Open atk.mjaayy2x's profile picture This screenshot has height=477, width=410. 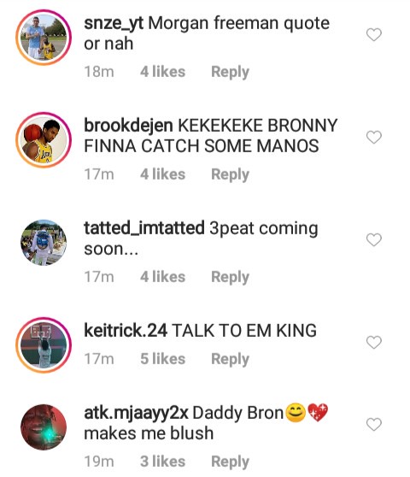(x=44, y=427)
